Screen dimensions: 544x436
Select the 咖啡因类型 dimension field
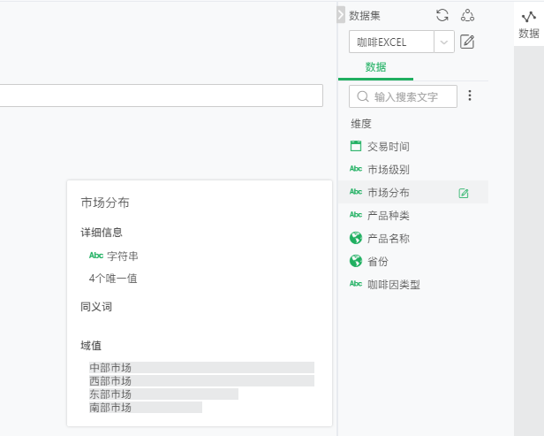click(393, 284)
